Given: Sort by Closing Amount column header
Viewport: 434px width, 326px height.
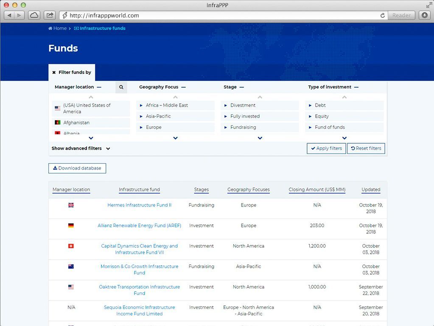Looking at the screenshot, I should point(316,190).
